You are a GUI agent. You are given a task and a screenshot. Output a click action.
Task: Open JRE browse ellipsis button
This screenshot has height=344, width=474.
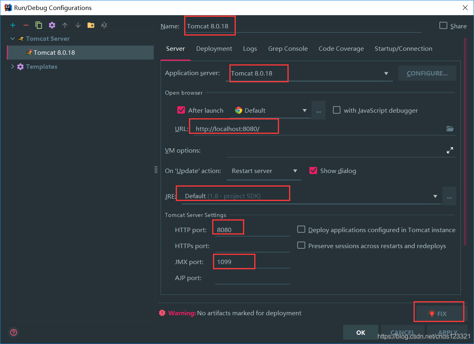coord(449,197)
